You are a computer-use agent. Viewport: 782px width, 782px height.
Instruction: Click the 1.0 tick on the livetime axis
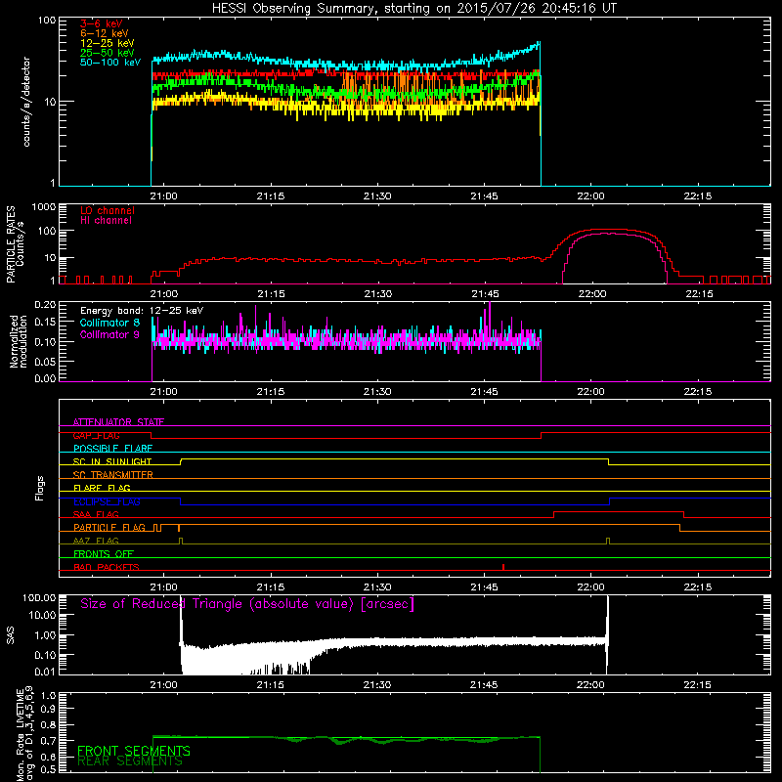pyautogui.click(x=48, y=696)
